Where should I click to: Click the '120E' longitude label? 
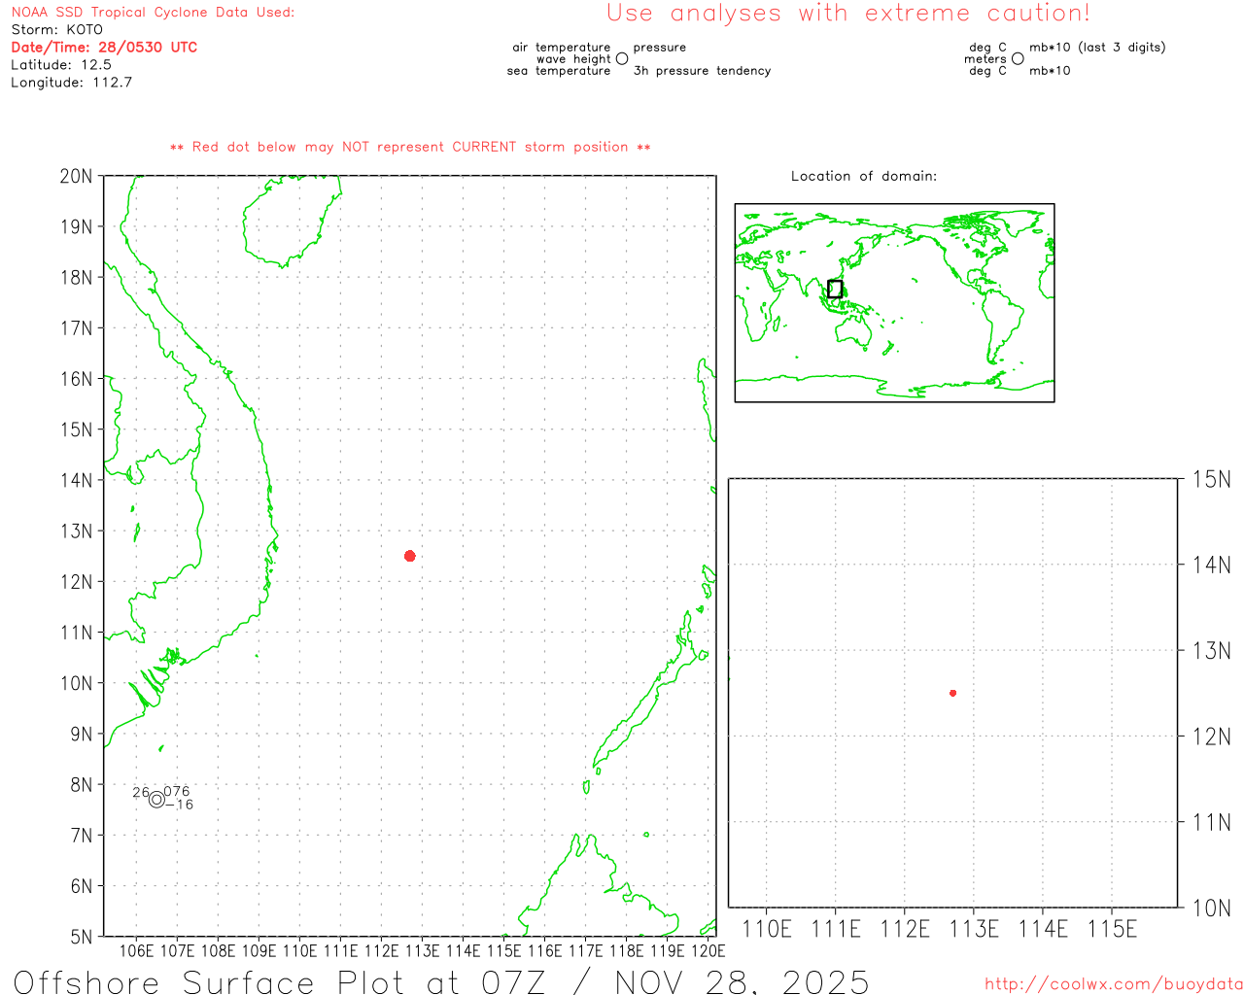[708, 951]
